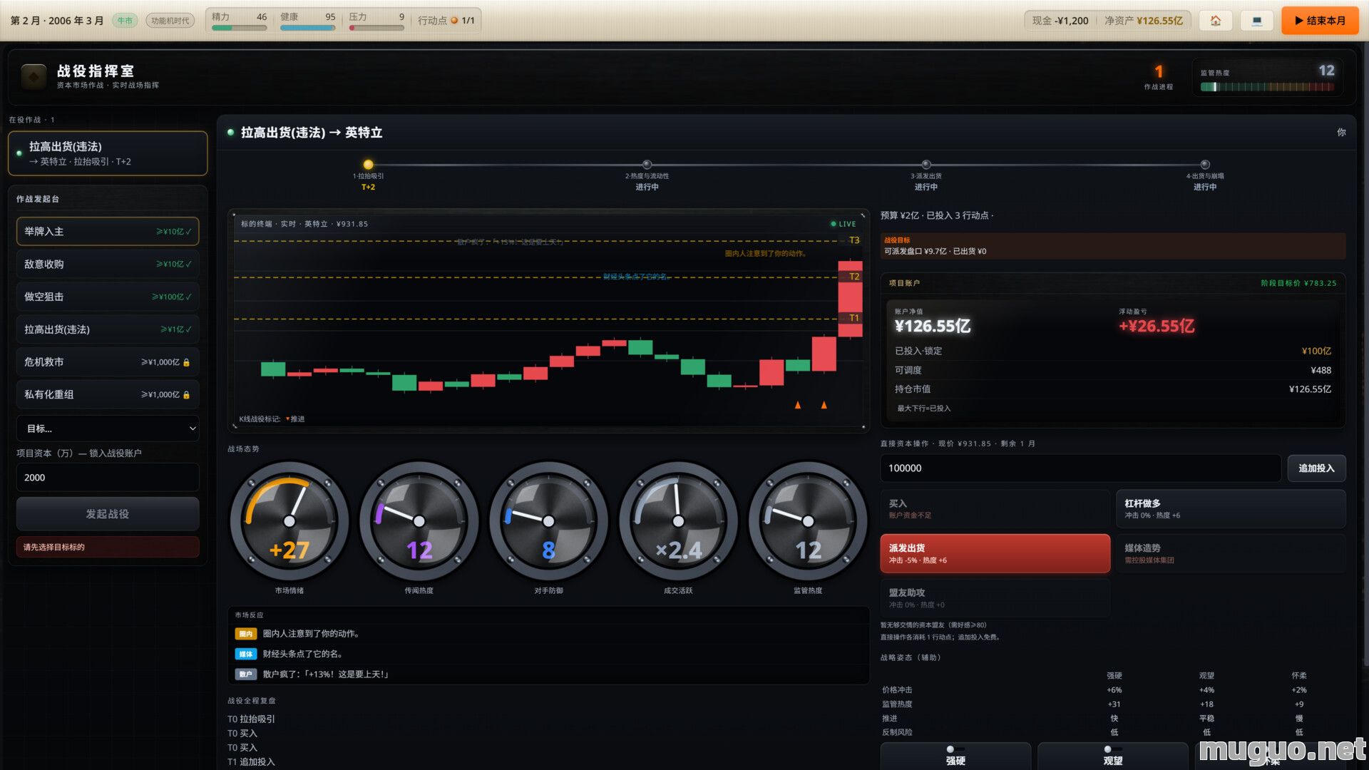Toggle the 观望 strategy stance
Image resolution: width=1369 pixels, height=770 pixels.
[x=1113, y=756]
